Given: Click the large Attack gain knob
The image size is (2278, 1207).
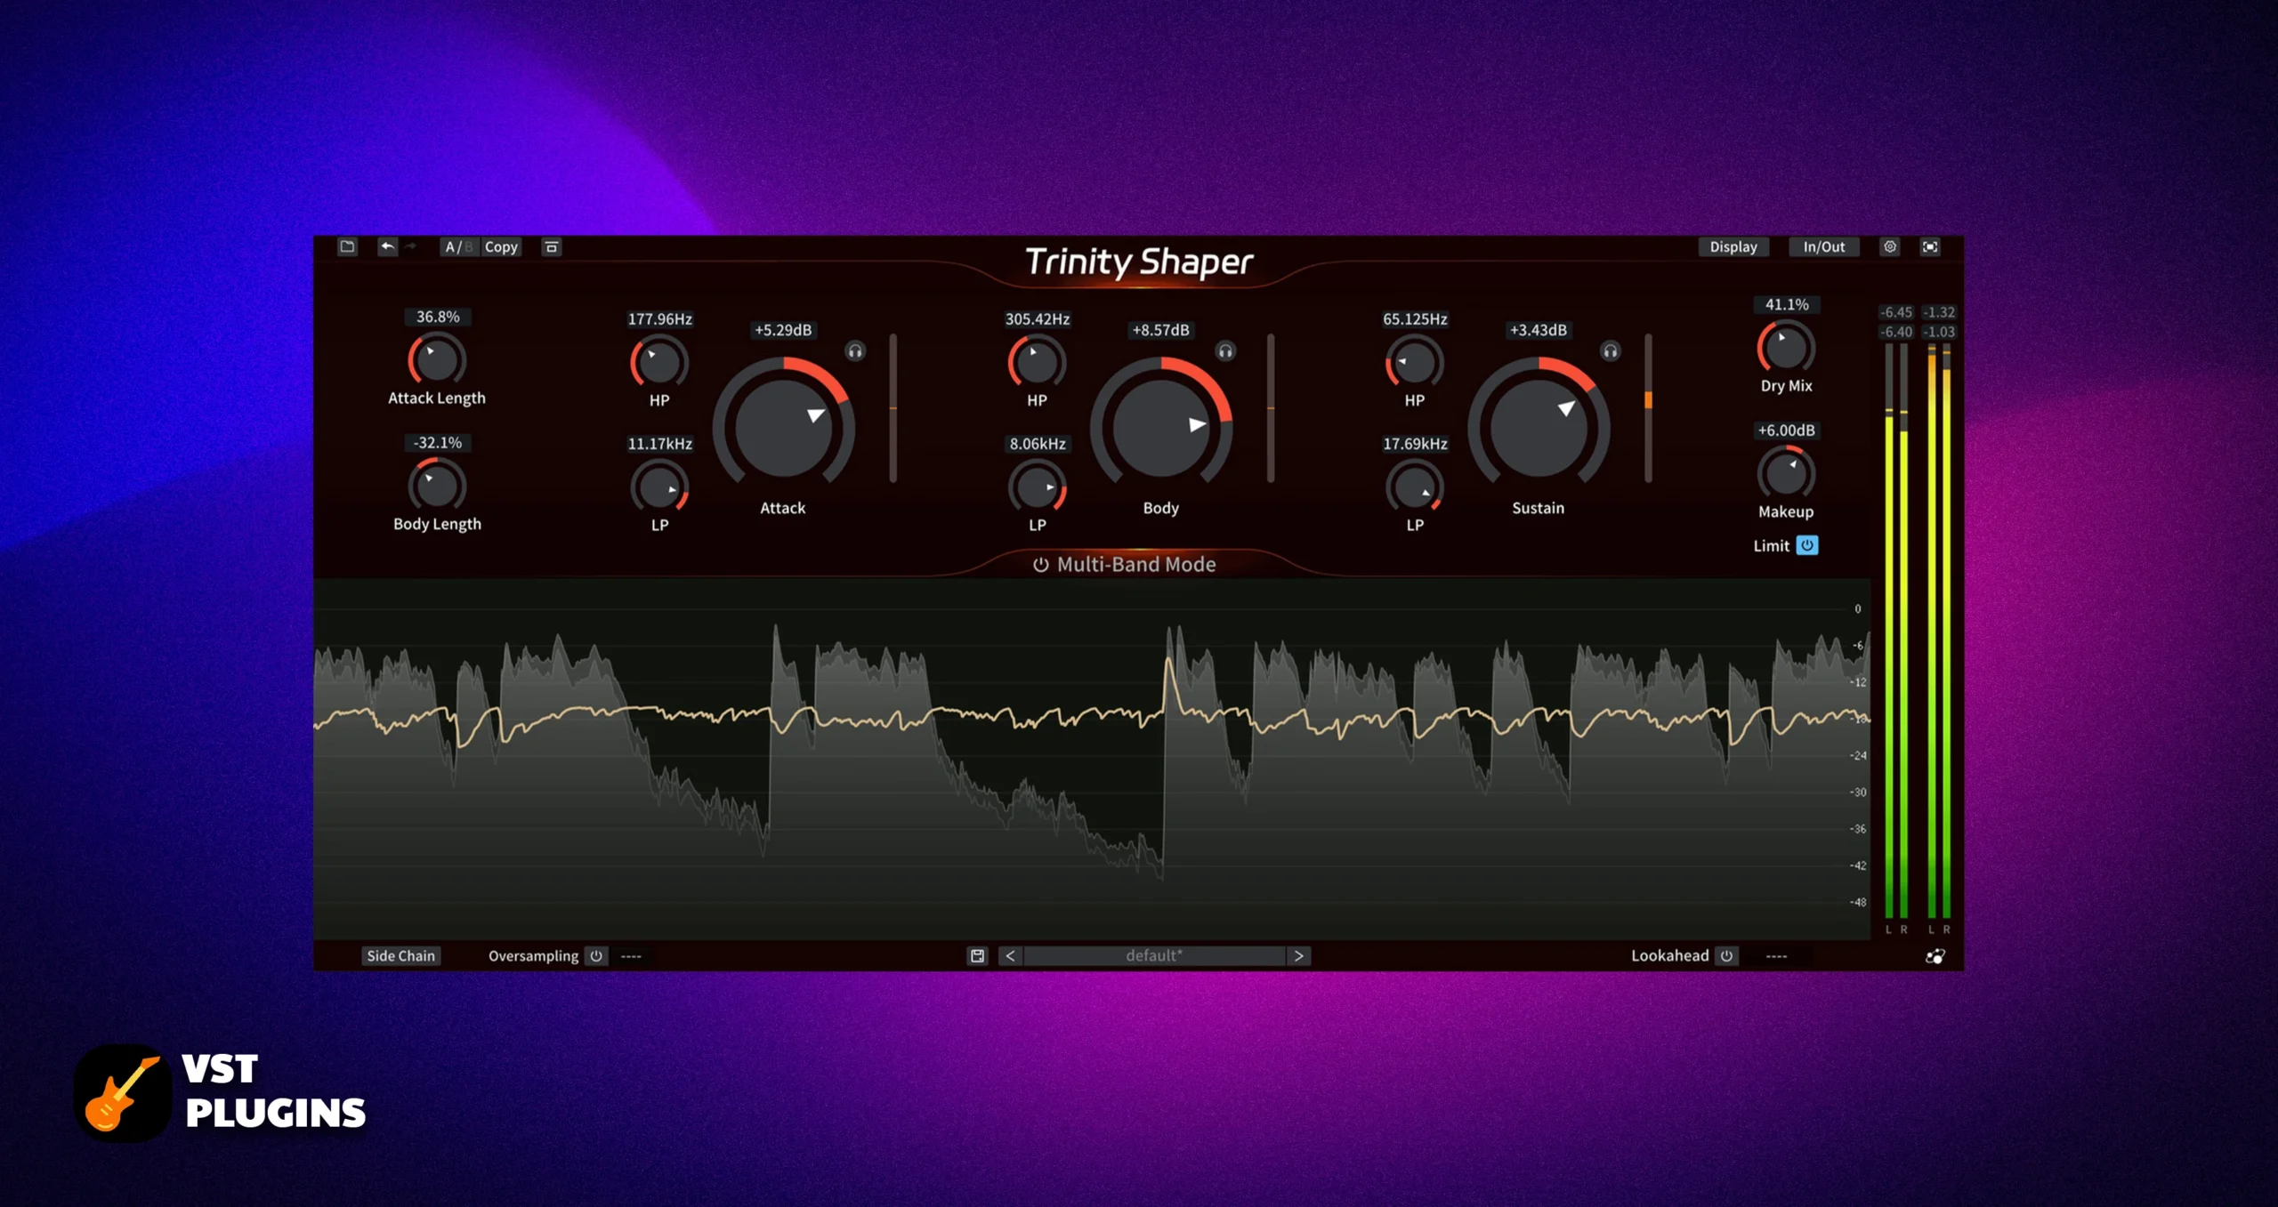Looking at the screenshot, I should tap(783, 428).
